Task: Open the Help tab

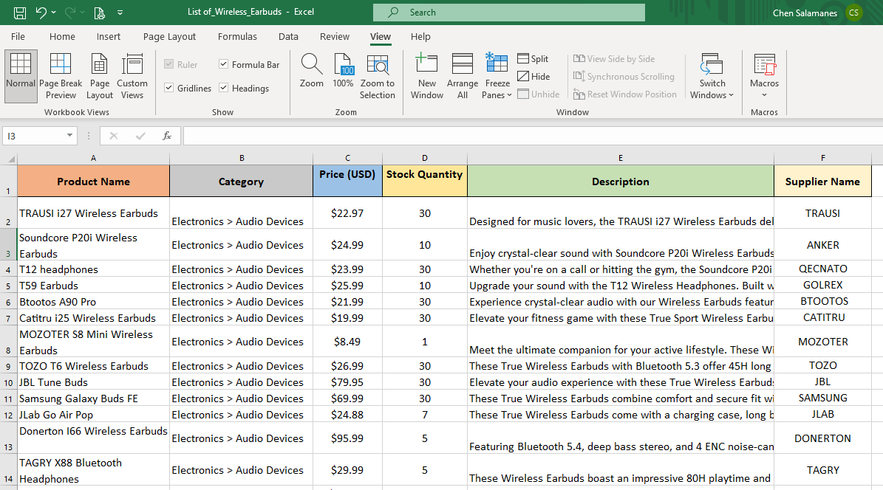Action: click(420, 37)
